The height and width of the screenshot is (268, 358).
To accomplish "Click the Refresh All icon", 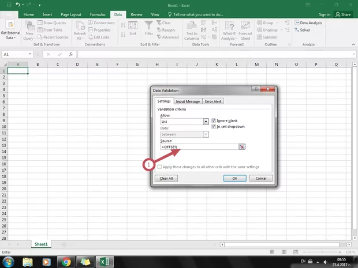I will click(80, 27).
